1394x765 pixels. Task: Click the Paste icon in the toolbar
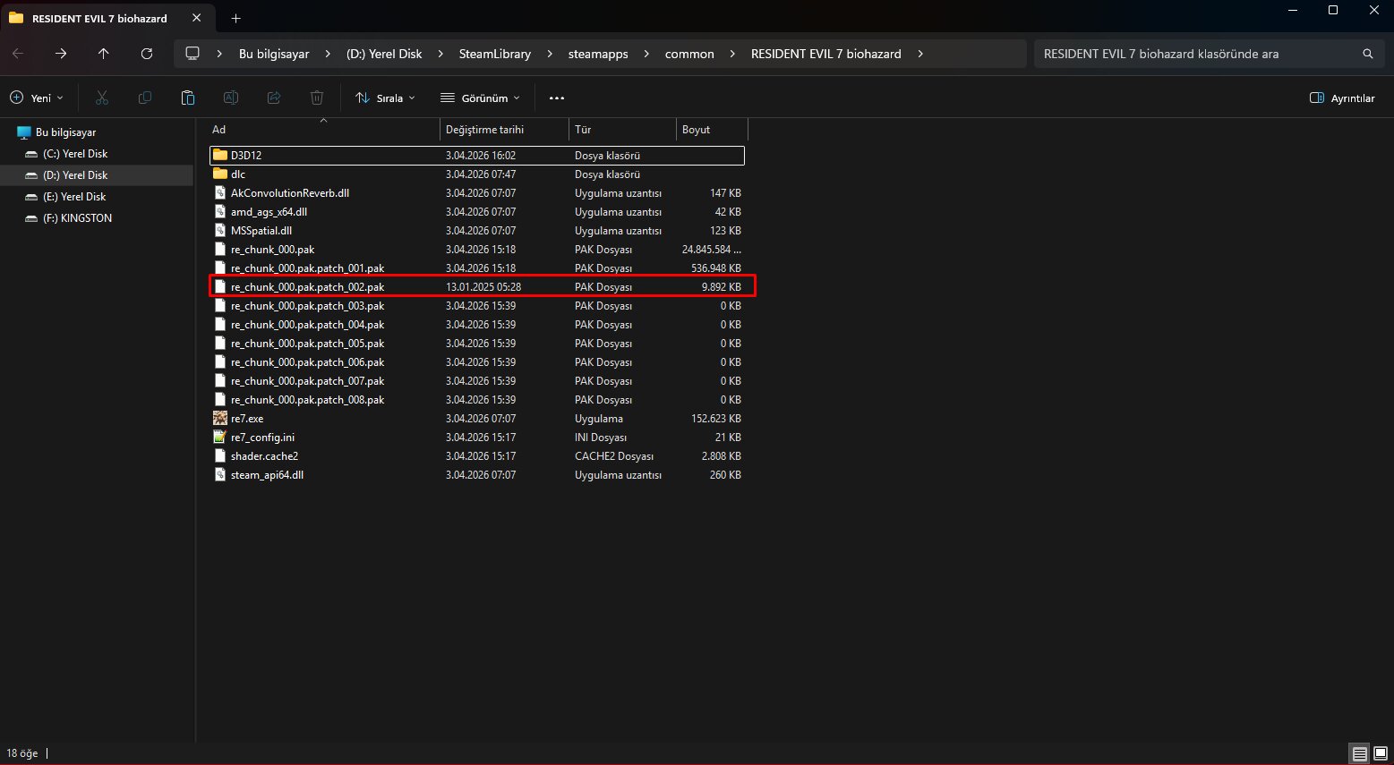[x=188, y=98]
